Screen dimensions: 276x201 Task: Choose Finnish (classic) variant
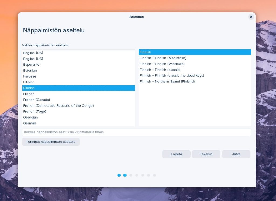pyautogui.click(x=195, y=70)
